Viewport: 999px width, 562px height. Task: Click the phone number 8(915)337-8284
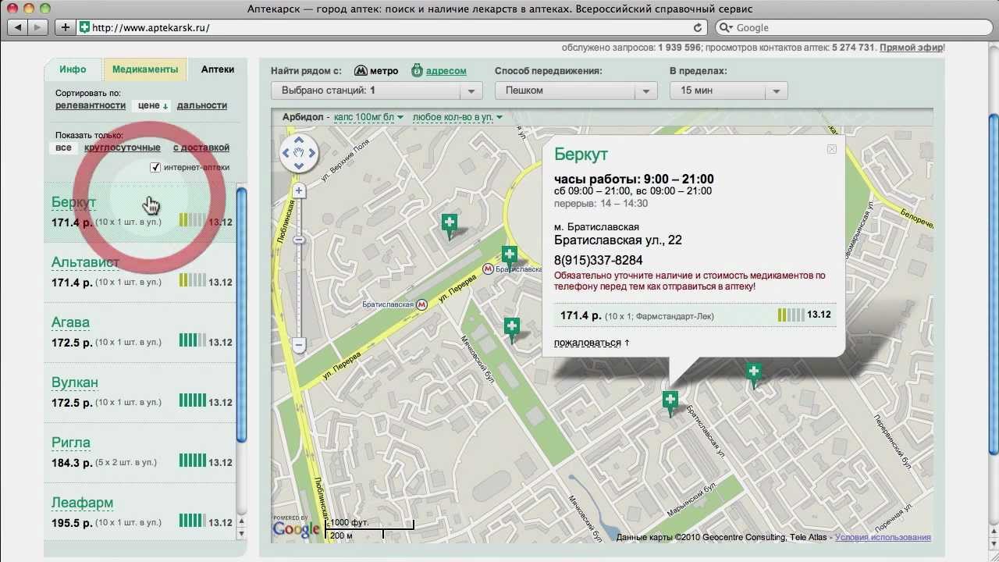click(x=599, y=260)
